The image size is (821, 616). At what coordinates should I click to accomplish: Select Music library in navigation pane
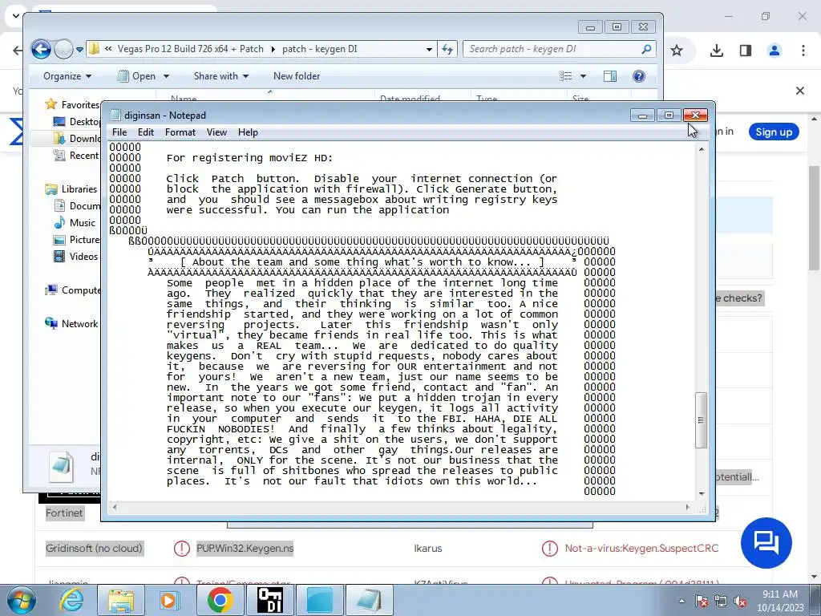[x=75, y=223]
